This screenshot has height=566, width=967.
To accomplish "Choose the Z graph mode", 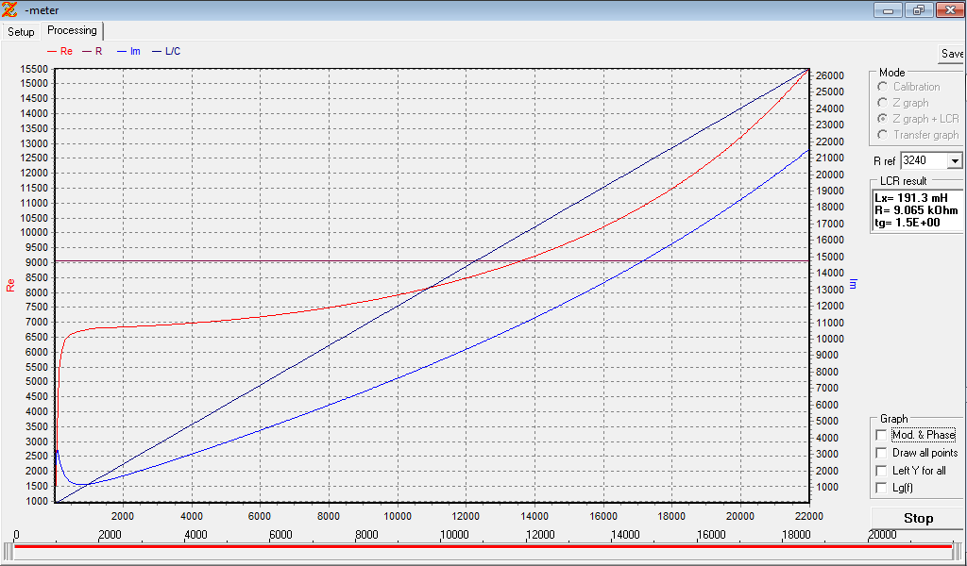I will [883, 103].
